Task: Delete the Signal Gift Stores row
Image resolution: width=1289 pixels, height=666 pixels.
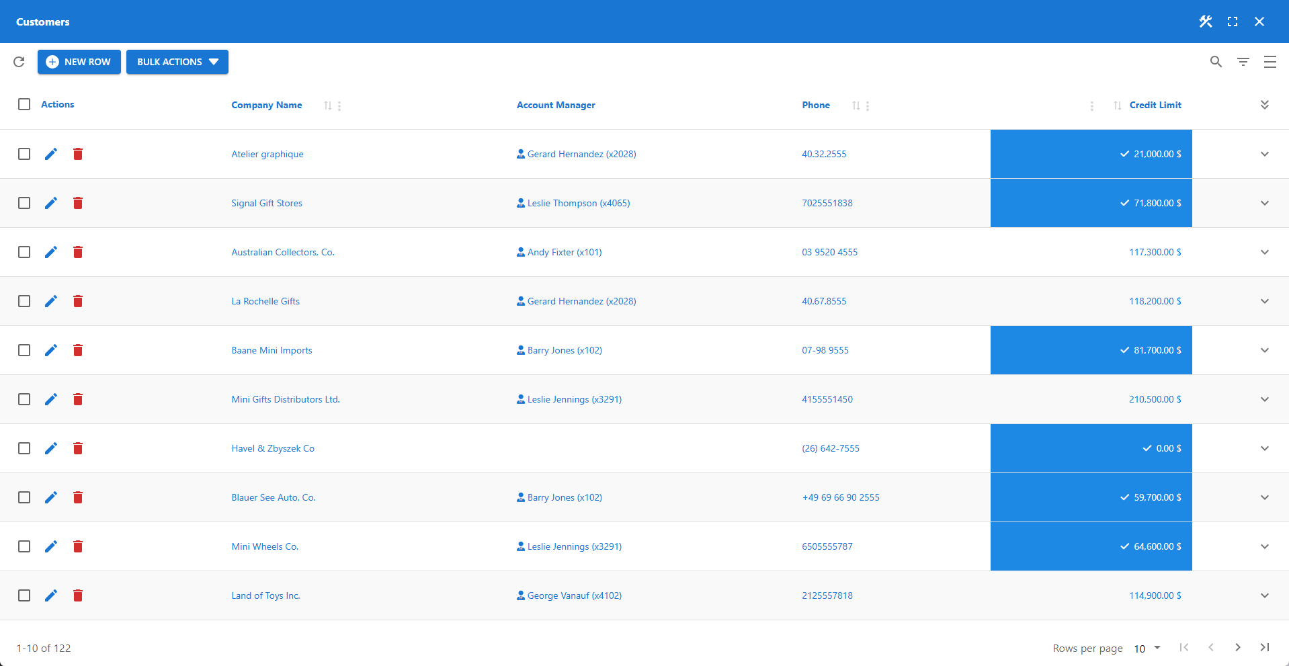Action: pyautogui.click(x=78, y=203)
